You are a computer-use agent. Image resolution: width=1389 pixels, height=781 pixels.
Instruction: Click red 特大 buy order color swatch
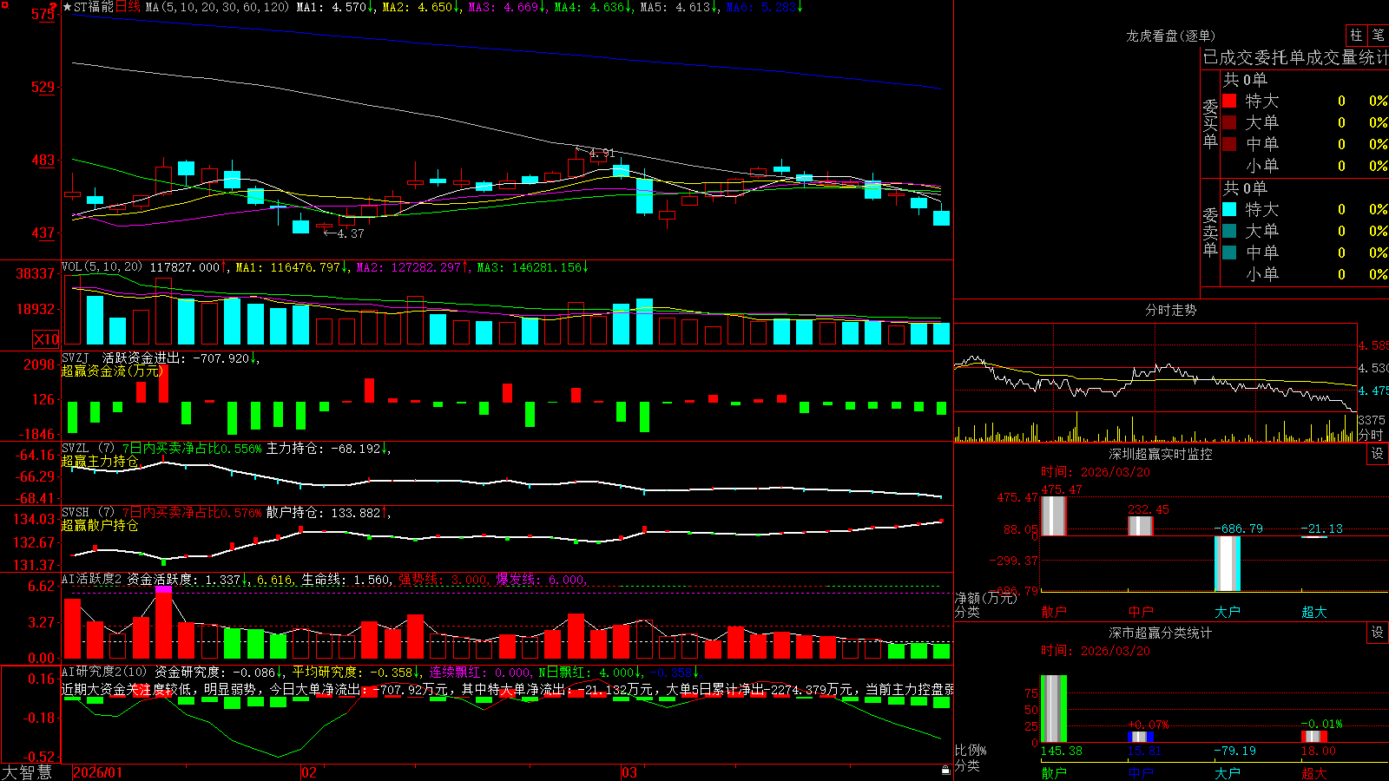click(1229, 101)
